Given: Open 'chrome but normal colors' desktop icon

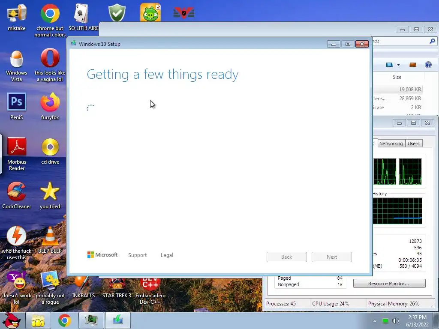Looking at the screenshot, I should coord(50,20).
